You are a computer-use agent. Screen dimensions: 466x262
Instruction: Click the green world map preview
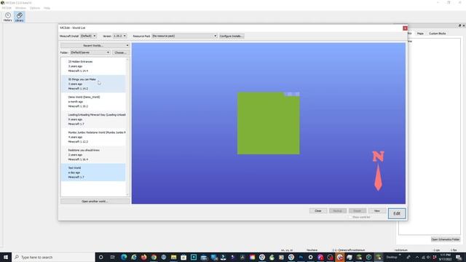point(269,123)
